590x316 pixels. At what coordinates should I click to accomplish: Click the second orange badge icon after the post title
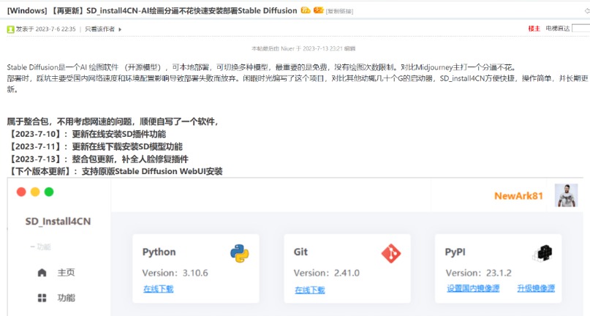pyautogui.click(x=318, y=10)
